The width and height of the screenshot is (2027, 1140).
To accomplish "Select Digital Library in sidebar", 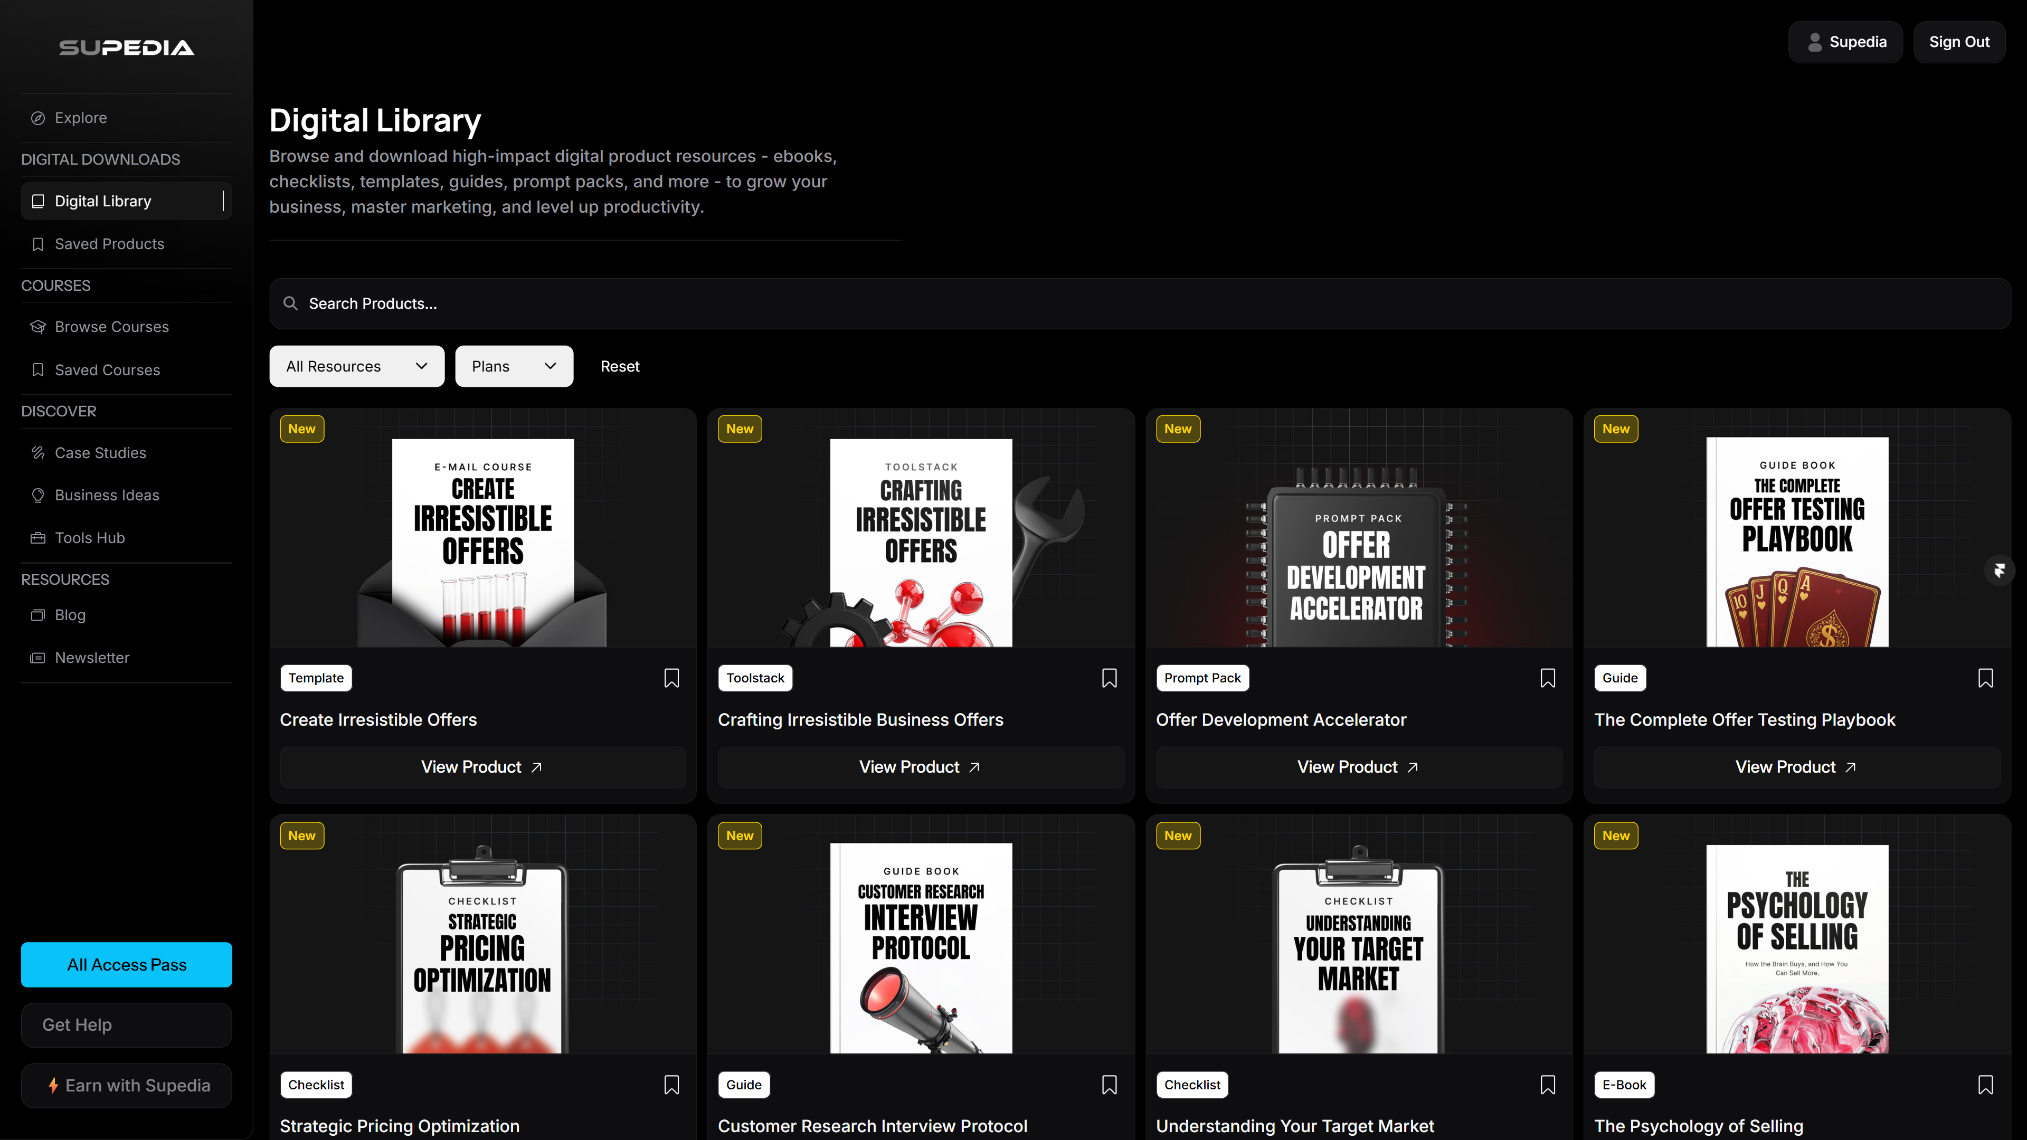I will pos(127,202).
